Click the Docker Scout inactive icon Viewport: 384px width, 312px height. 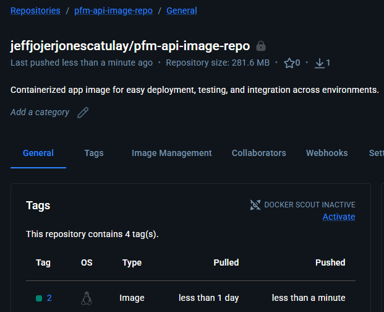(255, 205)
